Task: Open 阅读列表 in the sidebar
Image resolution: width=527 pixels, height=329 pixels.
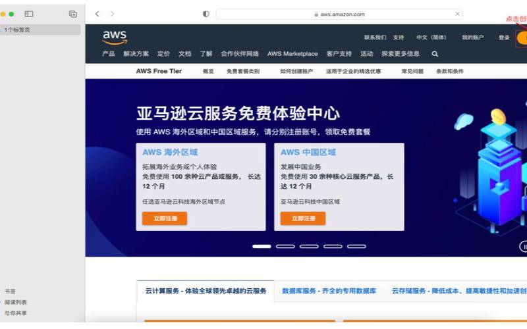Action: pyautogui.click(x=15, y=302)
